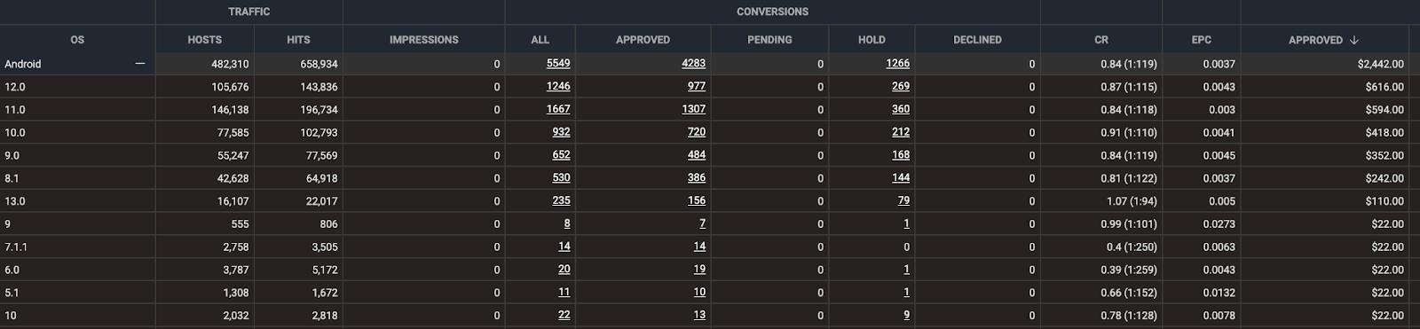Open all conversions 1246 for Android 12.0
This screenshot has height=329, width=1420.
coord(558,86)
